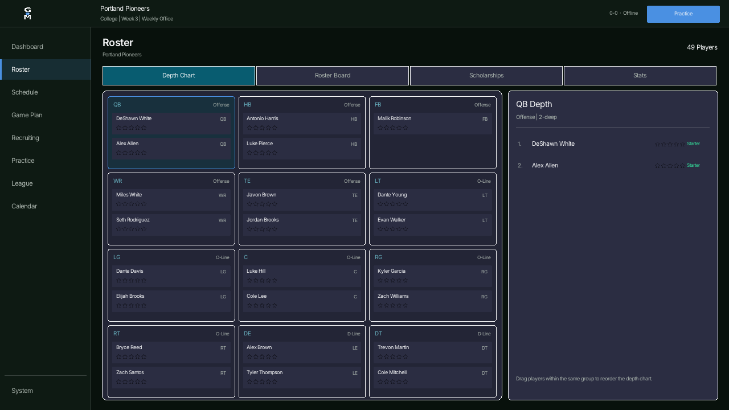Screen dimensions: 729x410
Task: Click star rating beside DeShawn White in depth panel
Action: tap(670, 144)
